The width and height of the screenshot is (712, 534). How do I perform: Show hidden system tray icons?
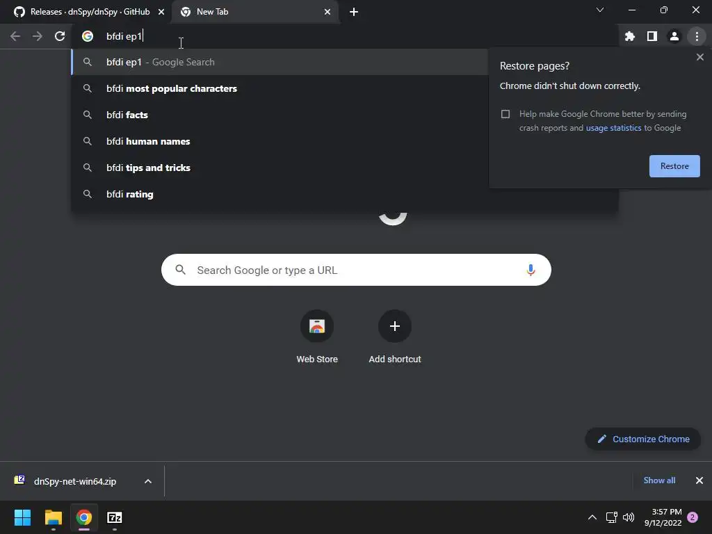[x=592, y=517]
